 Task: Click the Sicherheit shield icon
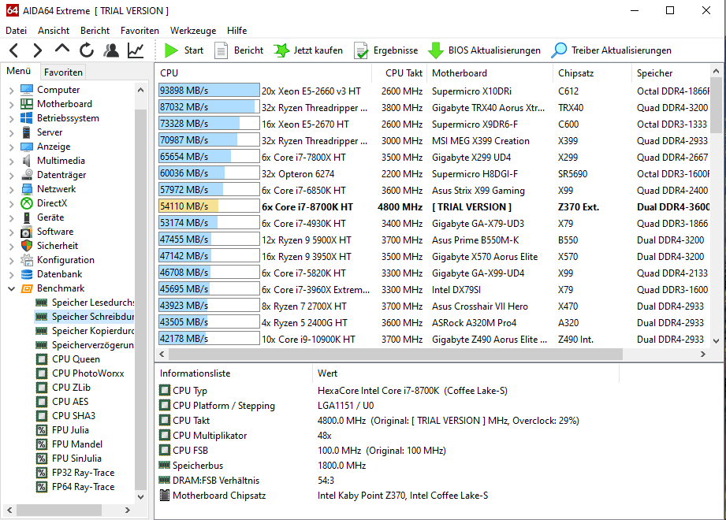(x=27, y=246)
